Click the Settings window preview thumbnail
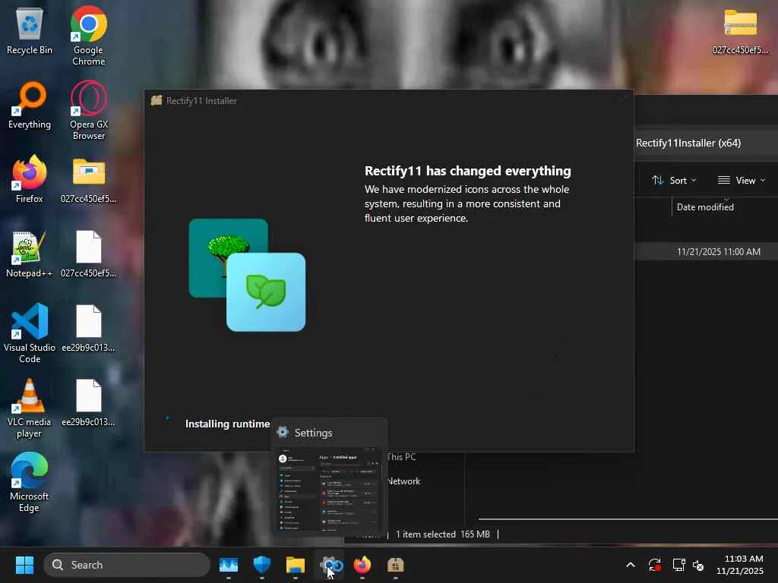This screenshot has height=583, width=778. [330, 490]
